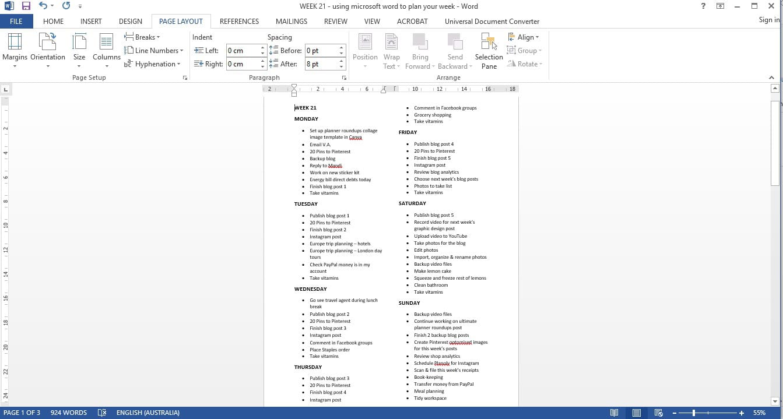Open the FILE tab
The image size is (783, 419).
click(x=16, y=22)
